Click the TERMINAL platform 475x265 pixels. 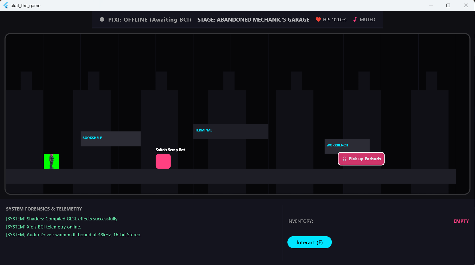click(x=231, y=131)
